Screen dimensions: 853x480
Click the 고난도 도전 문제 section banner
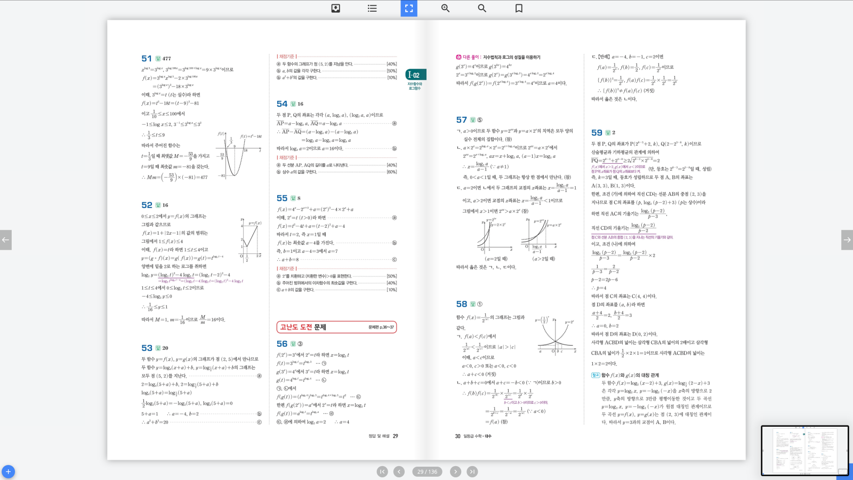336,327
